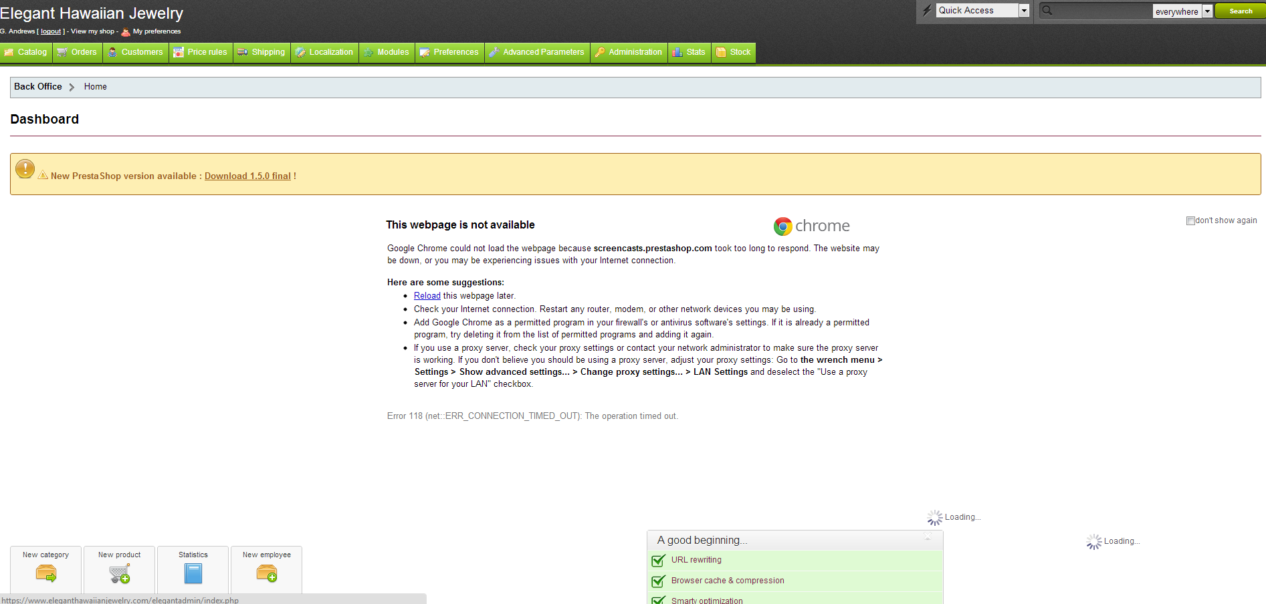Viewport: 1266px width, 604px height.
Task: Click the Reload link in the error page
Action: [427, 296]
